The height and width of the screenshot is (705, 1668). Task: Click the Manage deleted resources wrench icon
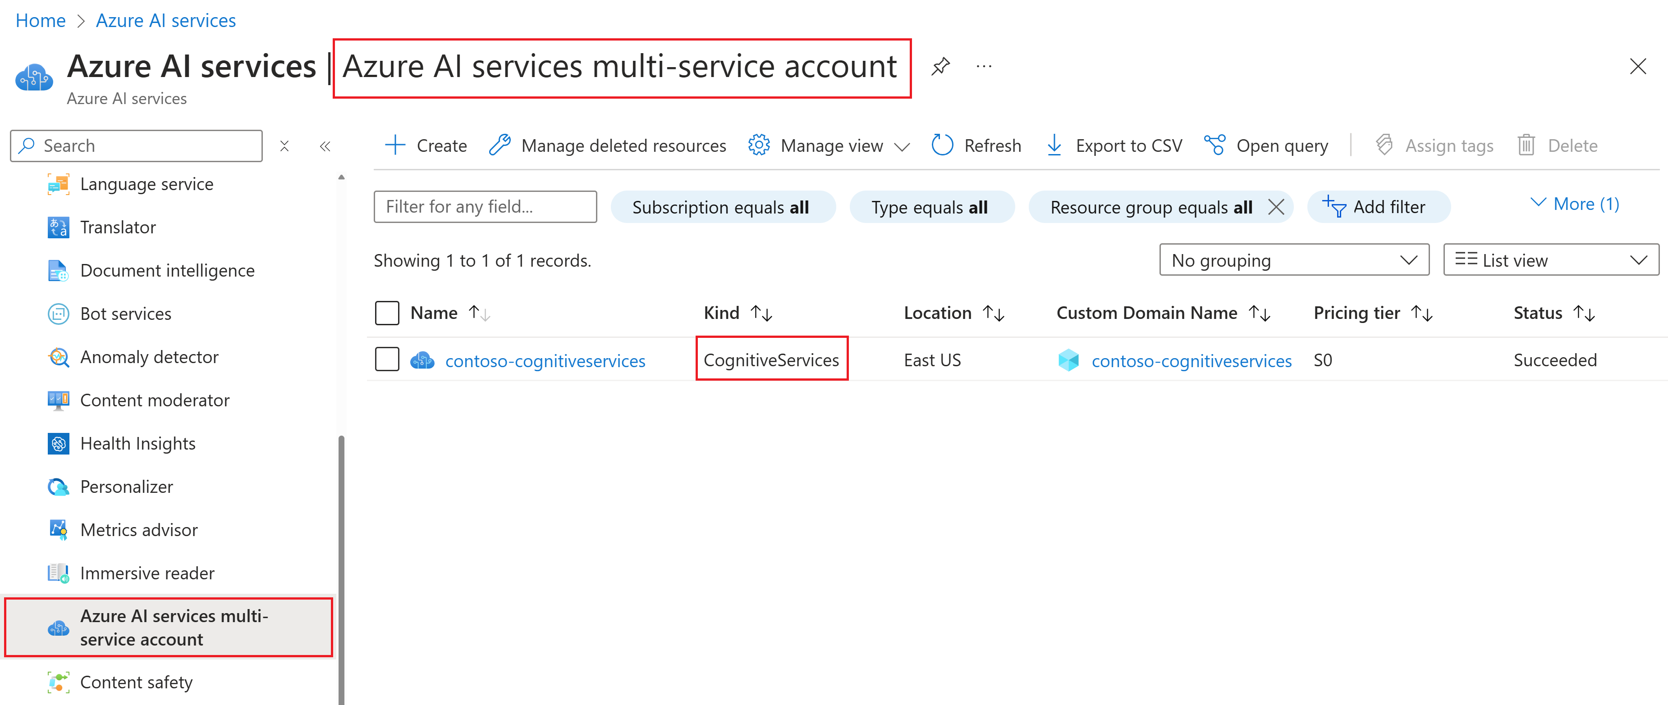[500, 146]
